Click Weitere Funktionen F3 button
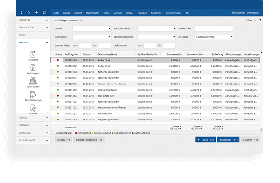This screenshot has height=183, width=280. [89, 140]
